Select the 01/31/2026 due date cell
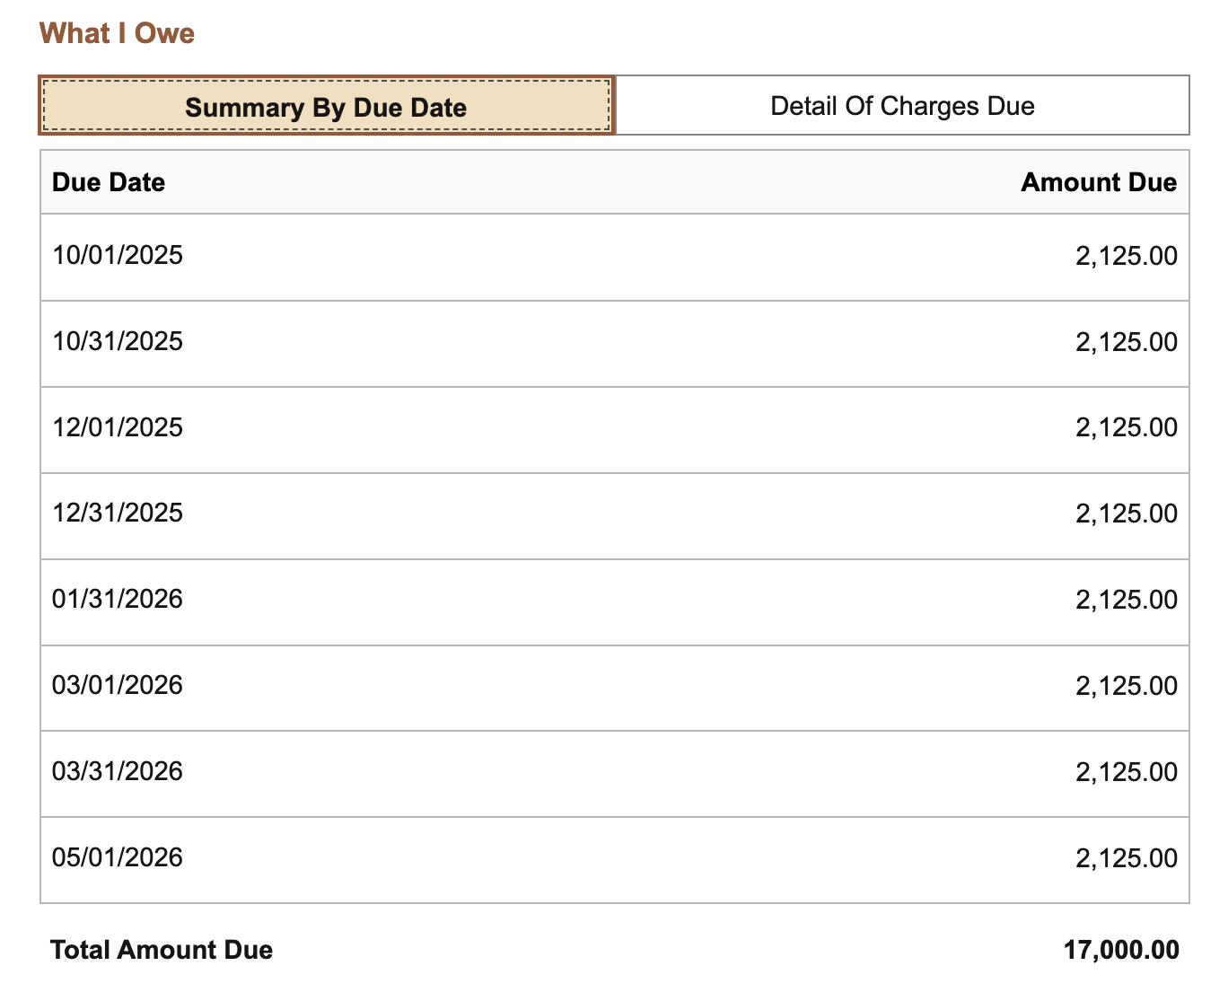This screenshot has height=992, width=1228. (x=118, y=599)
